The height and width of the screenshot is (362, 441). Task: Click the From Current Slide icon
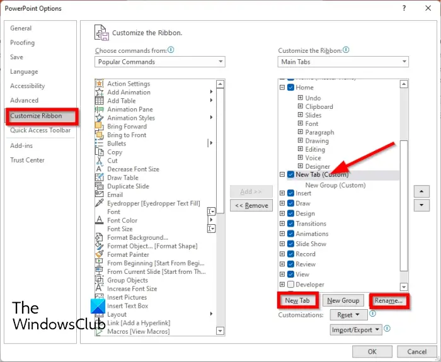coord(99,271)
